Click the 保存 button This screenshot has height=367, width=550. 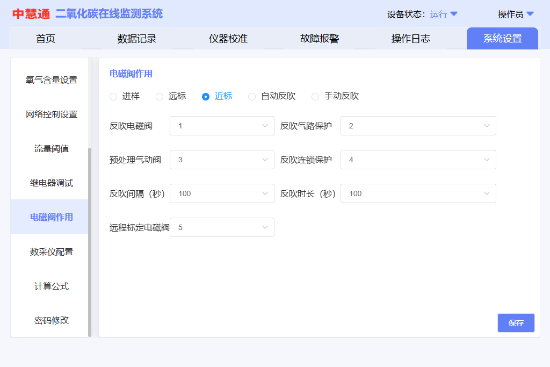[516, 323]
